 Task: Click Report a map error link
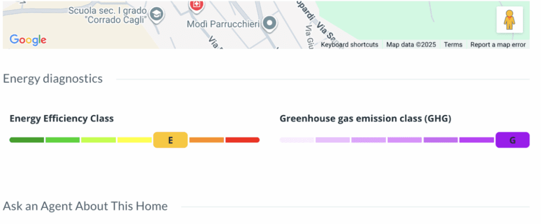[x=498, y=45]
